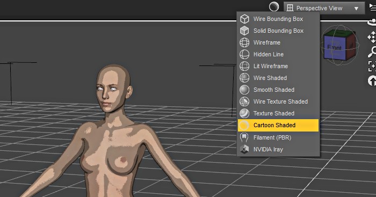Click the Wireframe globe icon

(244, 42)
